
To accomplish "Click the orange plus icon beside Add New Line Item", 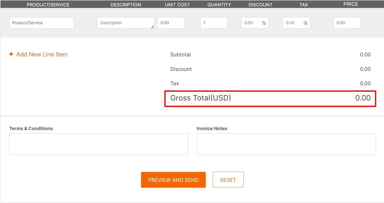I will [x=11, y=54].
